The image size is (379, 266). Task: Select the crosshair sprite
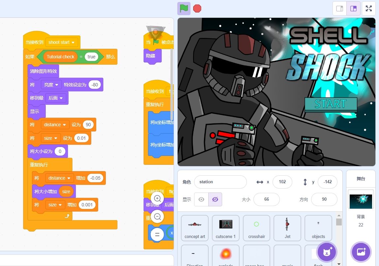[256, 227]
